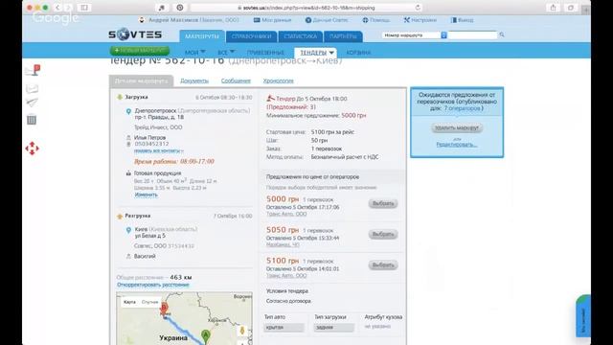This screenshot has height=345, width=613.
Task: Open the carrier link under the 5100 грн offer
Action: pyautogui.click(x=286, y=276)
